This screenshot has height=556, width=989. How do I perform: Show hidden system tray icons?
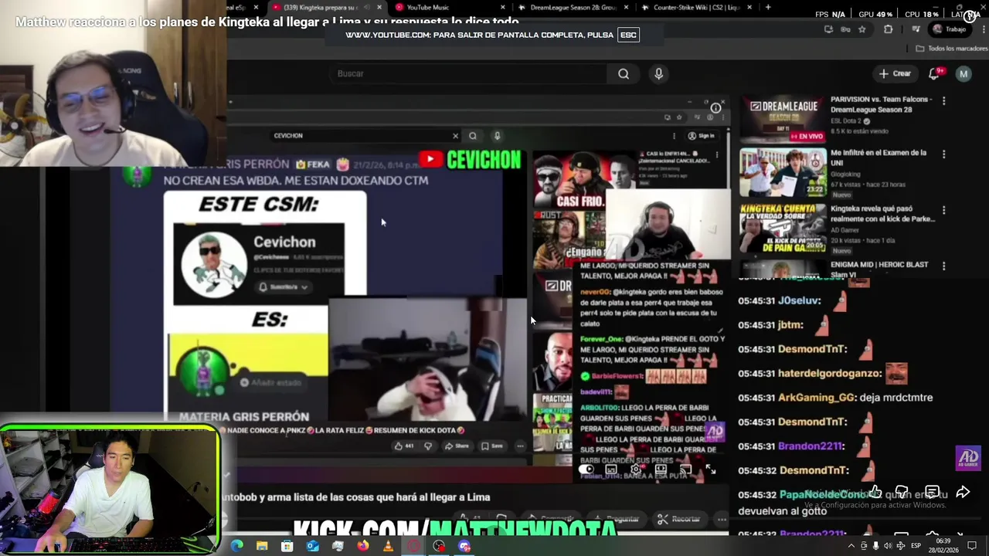(851, 546)
